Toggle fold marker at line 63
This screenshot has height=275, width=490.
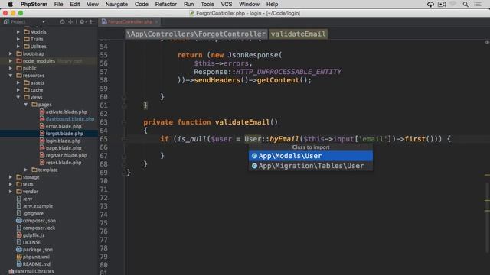tap(124, 122)
